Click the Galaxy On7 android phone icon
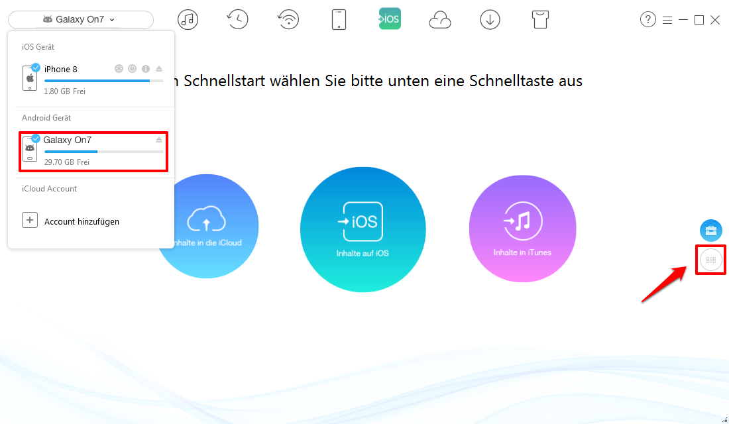 30,149
